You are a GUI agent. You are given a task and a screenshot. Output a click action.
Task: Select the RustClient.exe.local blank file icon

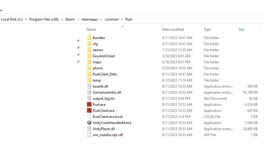pos(89,117)
